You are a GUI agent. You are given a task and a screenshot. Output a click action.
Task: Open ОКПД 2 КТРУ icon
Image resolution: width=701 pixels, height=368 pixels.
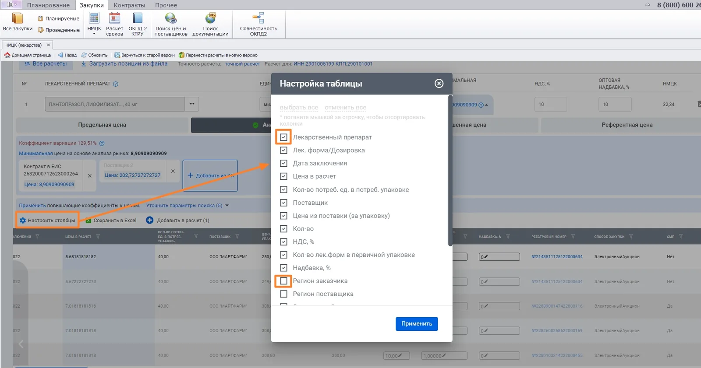click(138, 18)
